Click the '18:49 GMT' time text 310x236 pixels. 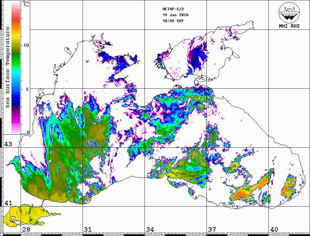[x=173, y=21]
